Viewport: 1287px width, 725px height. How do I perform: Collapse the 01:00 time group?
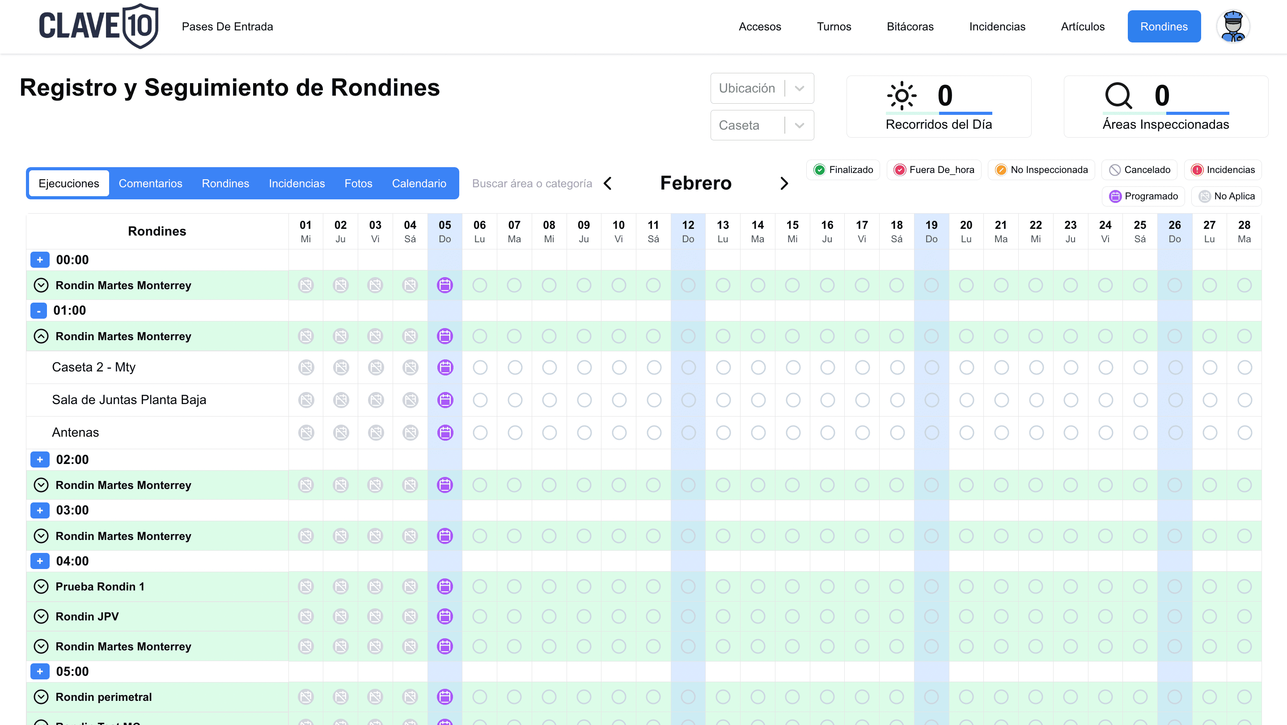[x=38, y=311]
